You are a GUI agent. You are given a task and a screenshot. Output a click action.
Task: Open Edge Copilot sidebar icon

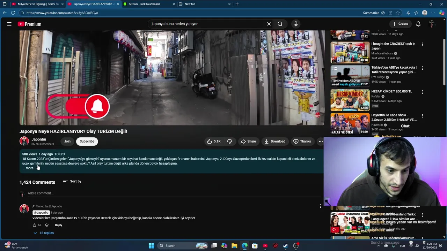click(442, 13)
